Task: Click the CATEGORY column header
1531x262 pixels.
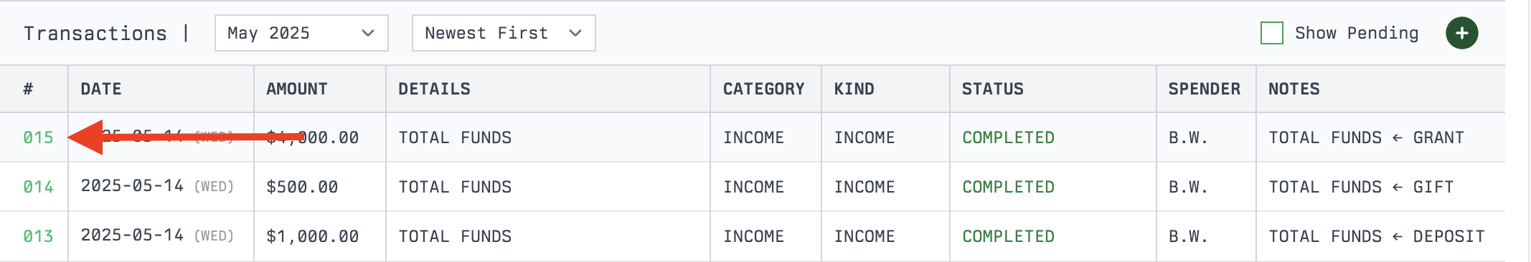Action: [x=764, y=89]
